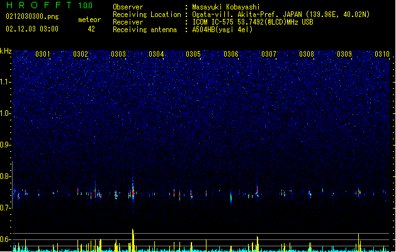Select the observer name Masayuki Kobayashi
396x252 pixels.
[226, 7]
